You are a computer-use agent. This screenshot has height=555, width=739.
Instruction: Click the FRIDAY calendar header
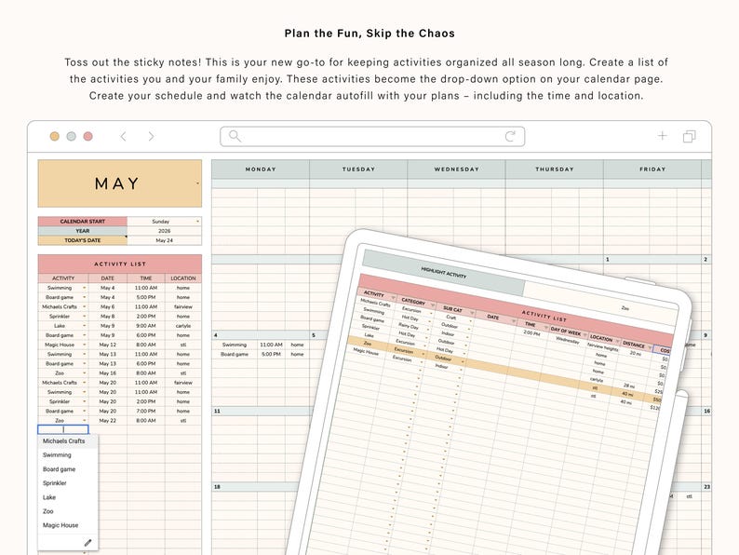[652, 169]
